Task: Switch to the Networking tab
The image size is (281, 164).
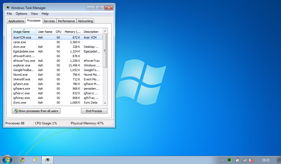Action: pos(85,21)
